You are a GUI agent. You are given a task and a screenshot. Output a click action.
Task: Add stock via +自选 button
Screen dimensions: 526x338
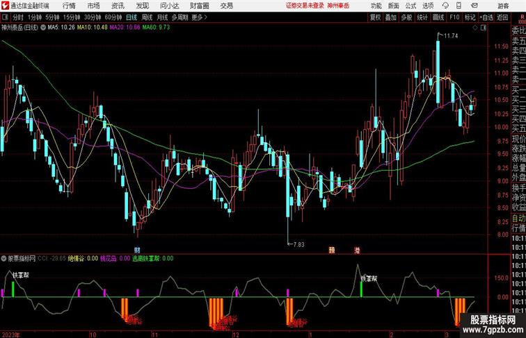(x=486, y=17)
